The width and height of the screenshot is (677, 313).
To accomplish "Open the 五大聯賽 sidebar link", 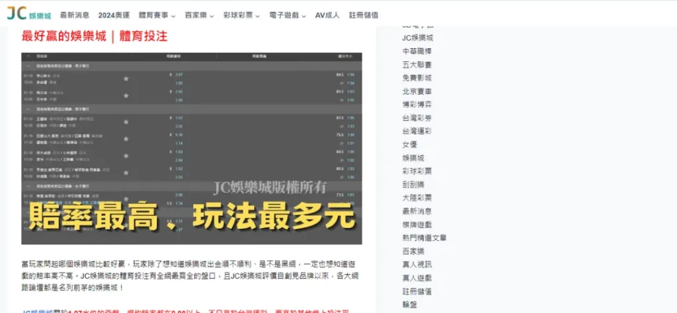I will pyautogui.click(x=417, y=65).
